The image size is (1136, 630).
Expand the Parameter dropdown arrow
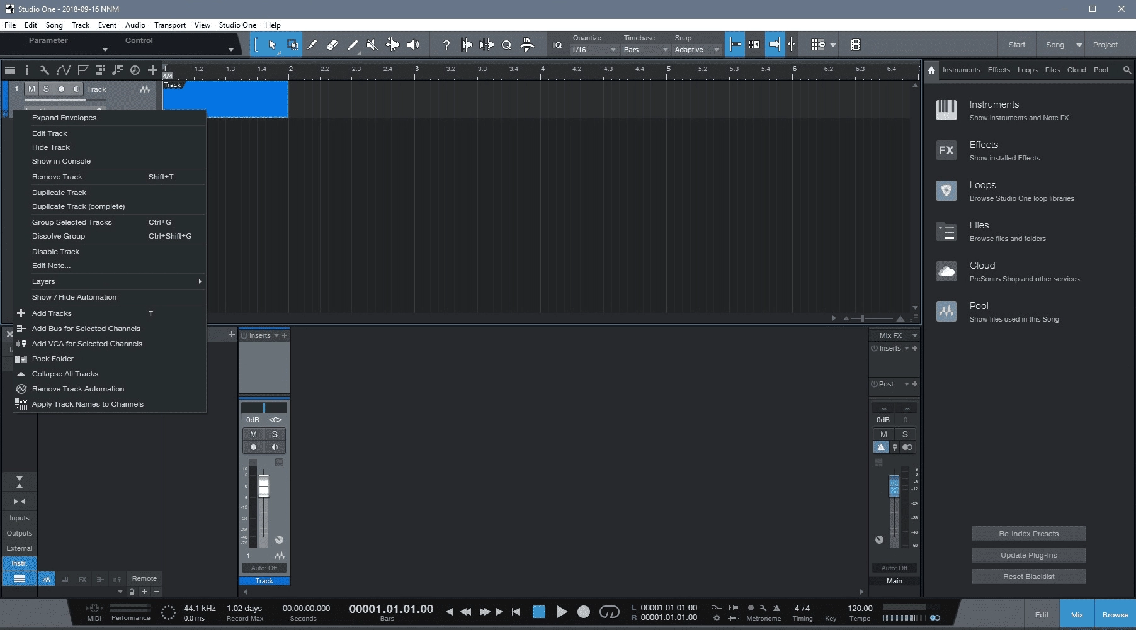tap(105, 49)
